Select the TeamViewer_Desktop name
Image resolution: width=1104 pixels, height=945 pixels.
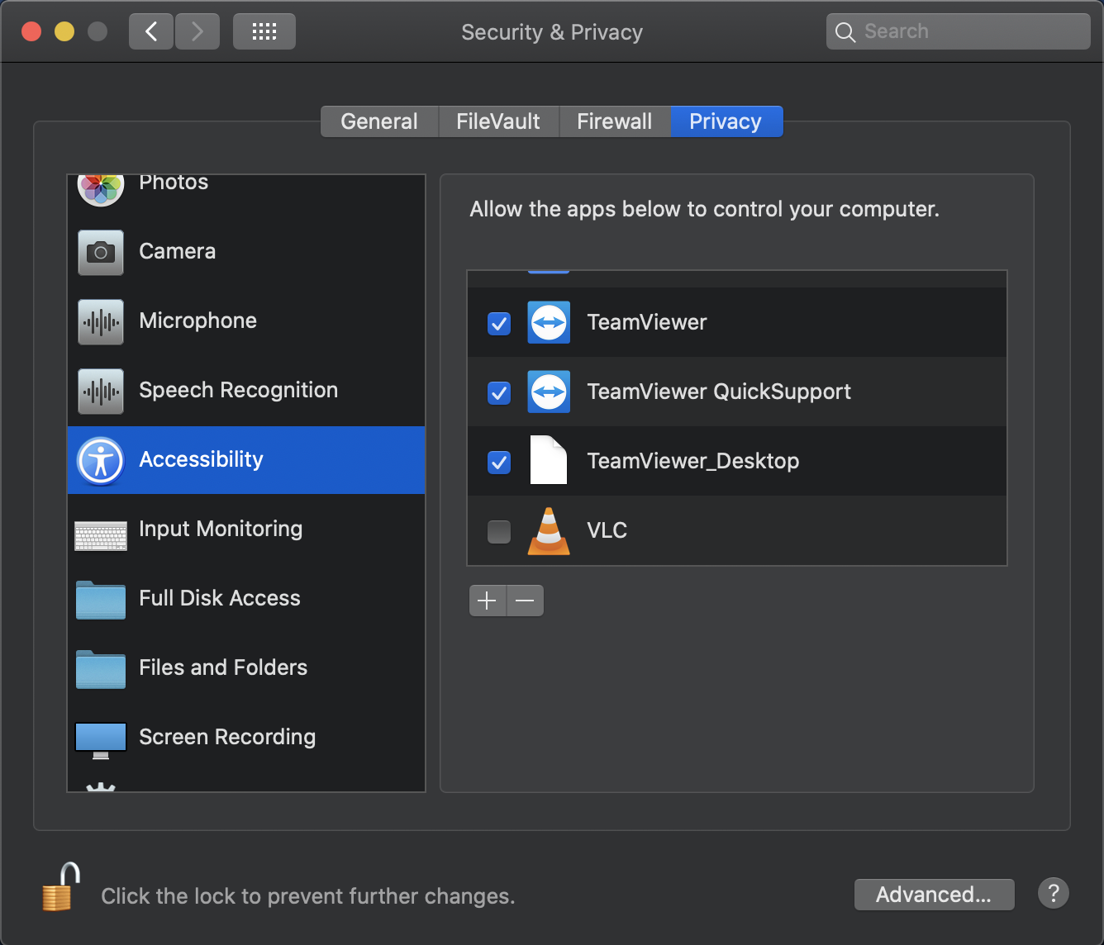[x=692, y=461]
